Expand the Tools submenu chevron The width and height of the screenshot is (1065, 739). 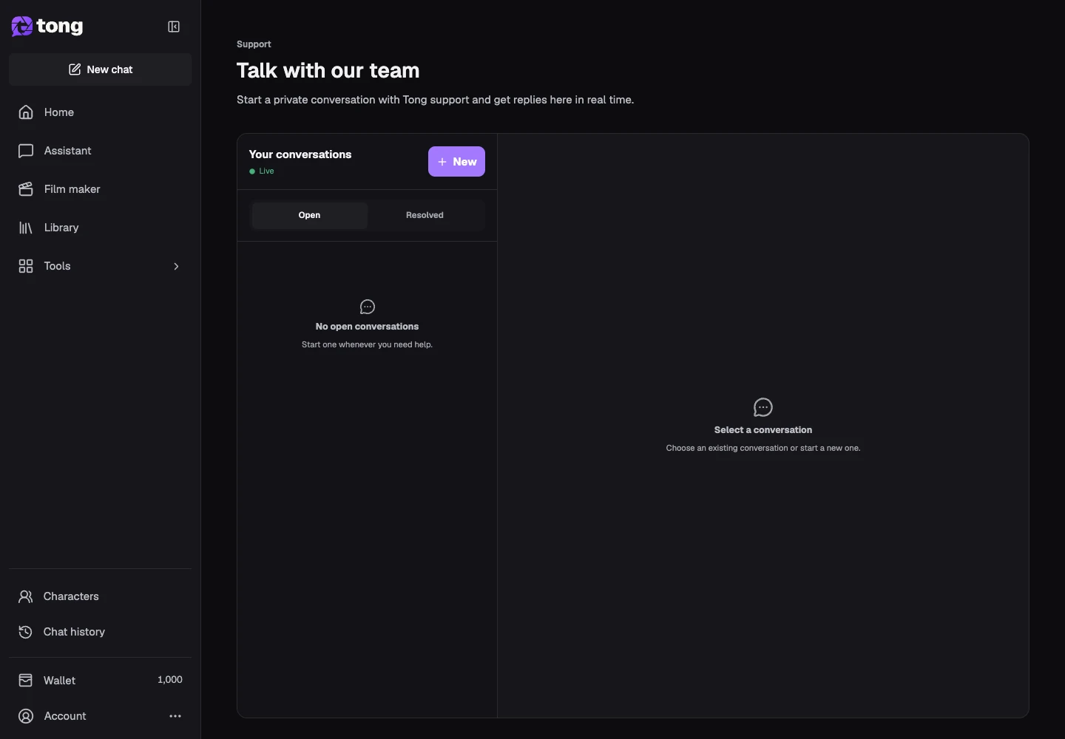pos(176,266)
